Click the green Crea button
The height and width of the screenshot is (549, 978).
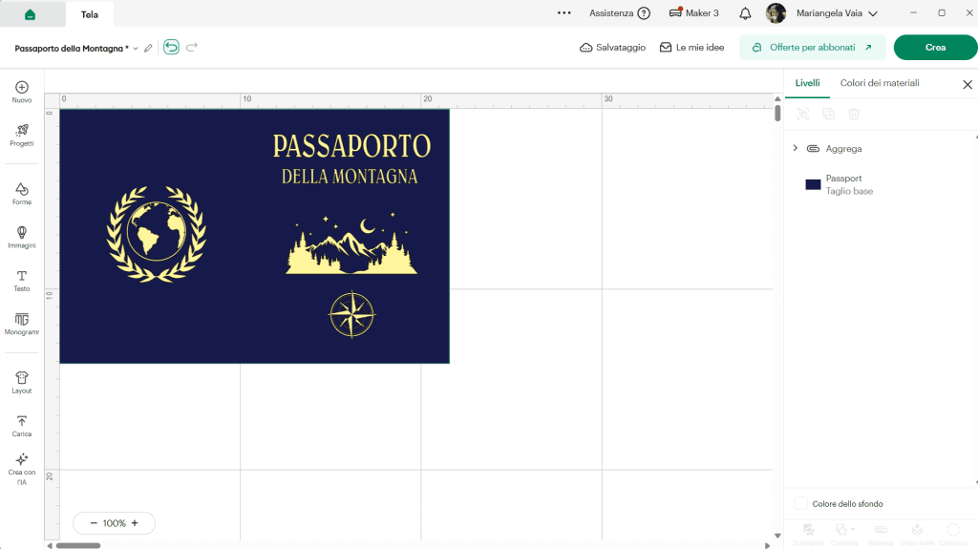pyautogui.click(x=935, y=48)
